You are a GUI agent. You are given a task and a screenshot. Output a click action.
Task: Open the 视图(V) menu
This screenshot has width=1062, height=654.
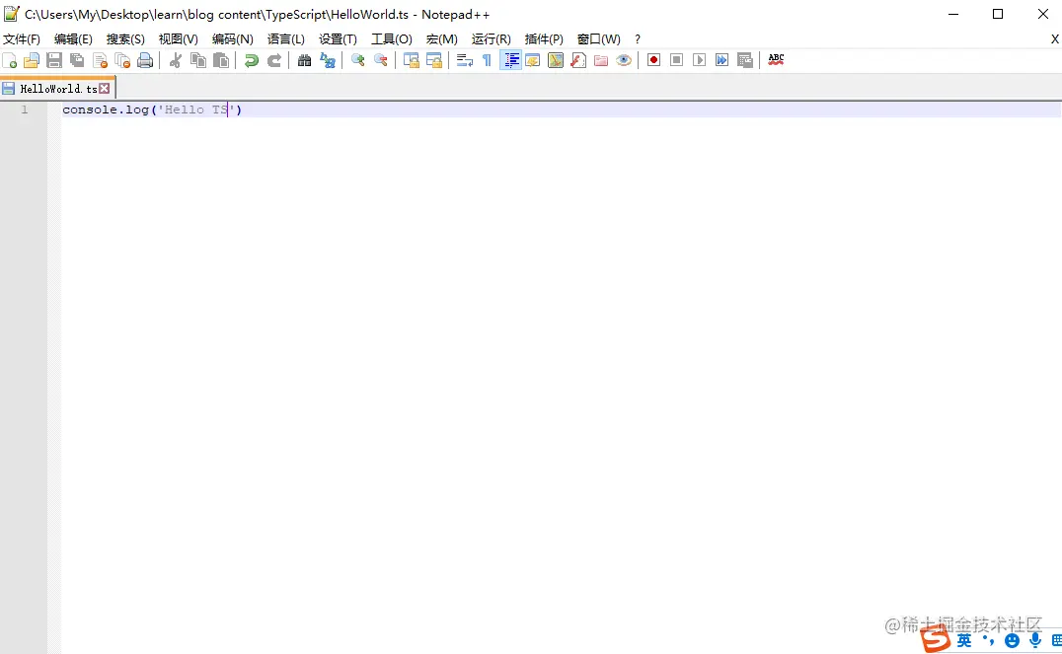[x=178, y=39]
